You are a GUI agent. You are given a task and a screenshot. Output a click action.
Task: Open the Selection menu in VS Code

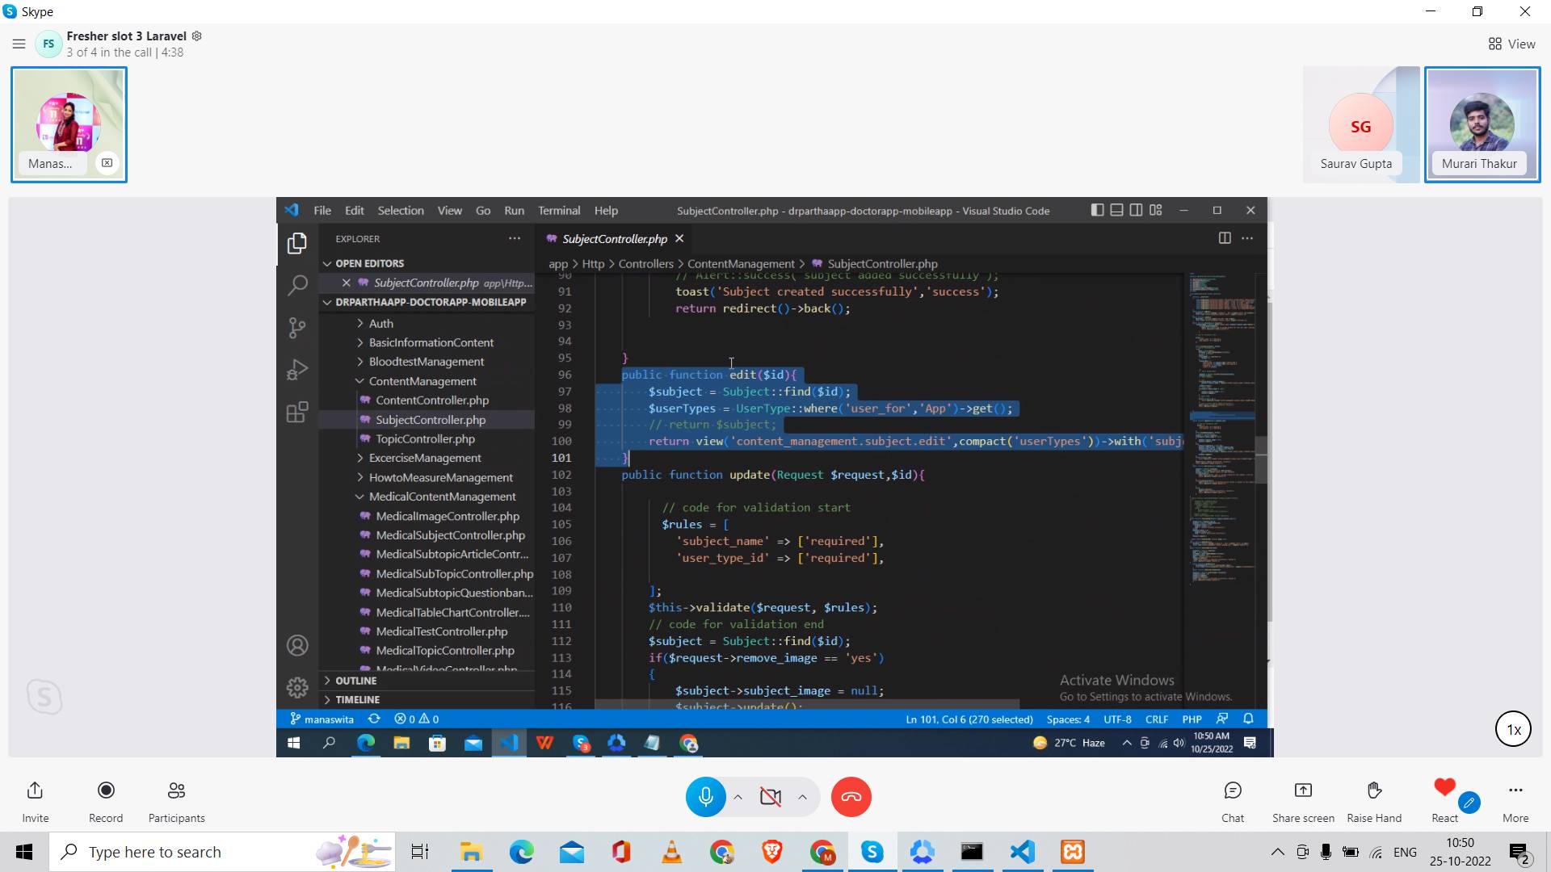(x=401, y=210)
